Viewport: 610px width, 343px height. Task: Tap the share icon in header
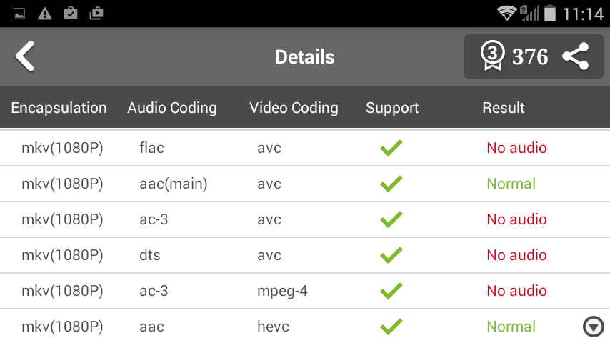(576, 56)
